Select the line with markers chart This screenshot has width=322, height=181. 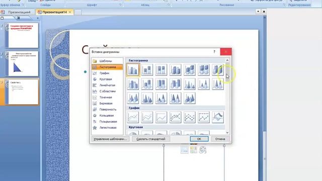pos(176,117)
